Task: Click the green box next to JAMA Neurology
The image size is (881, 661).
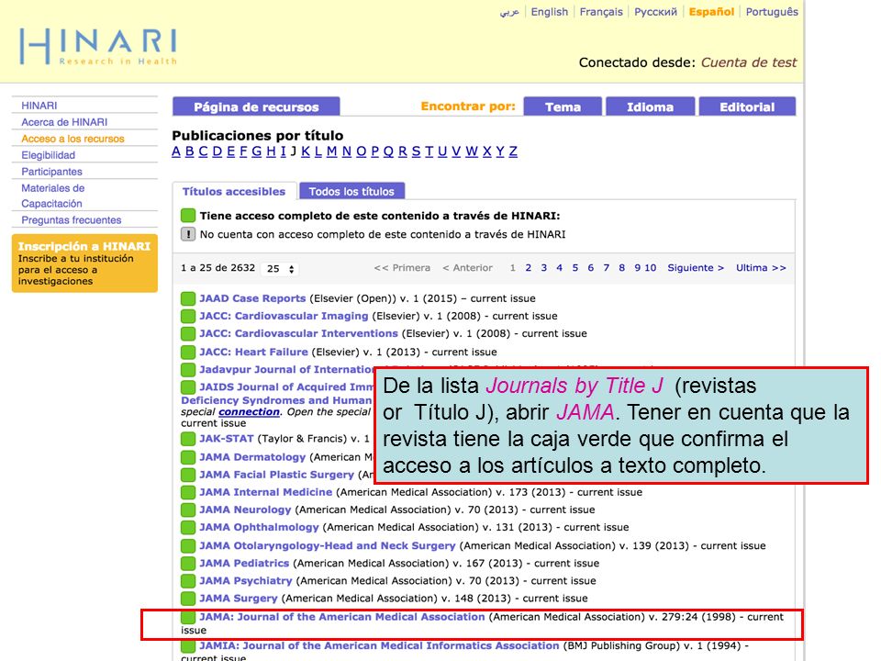Action: tap(188, 510)
